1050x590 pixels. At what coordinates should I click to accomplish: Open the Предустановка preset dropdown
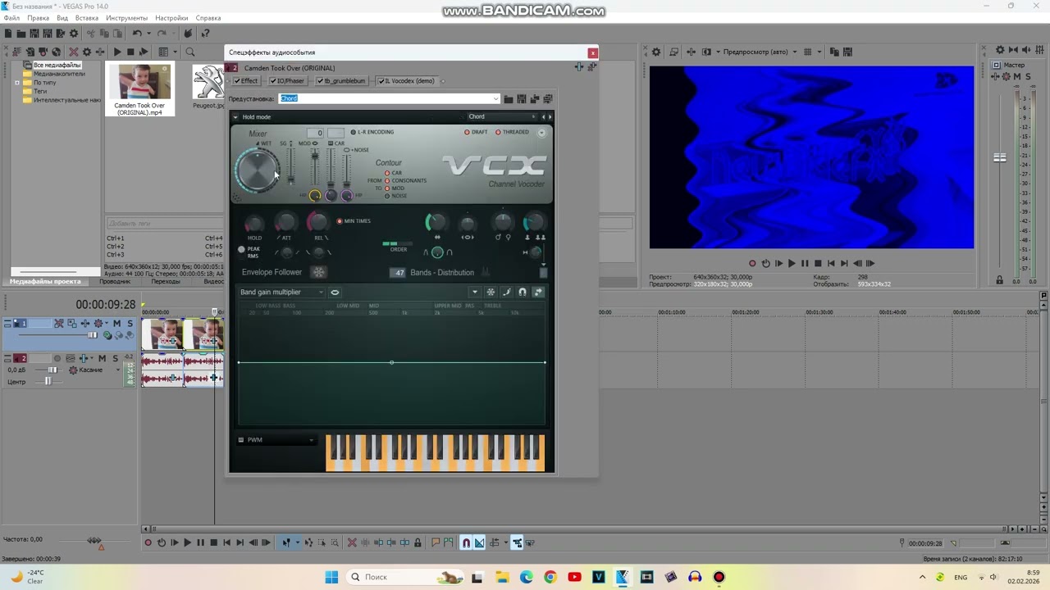tap(495, 98)
